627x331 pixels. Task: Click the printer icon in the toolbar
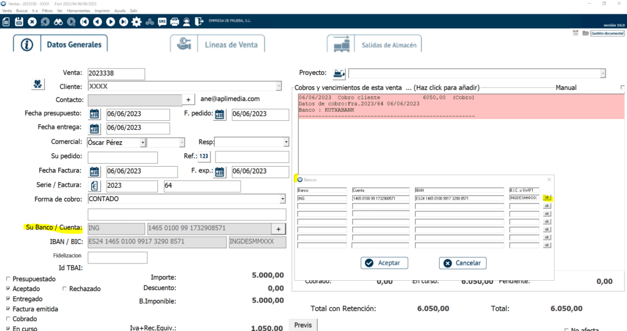tap(175, 22)
